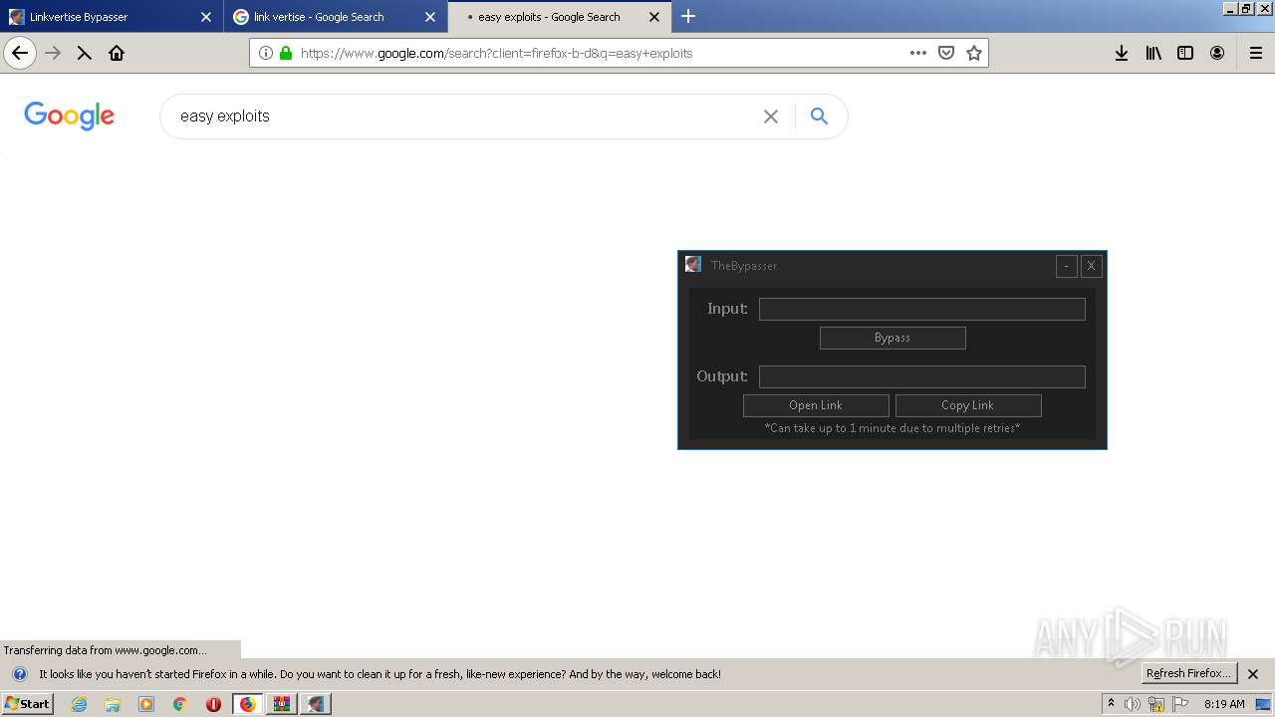Click the TheBypasser Output field
The height and width of the screenshot is (717, 1275).
pos(922,377)
